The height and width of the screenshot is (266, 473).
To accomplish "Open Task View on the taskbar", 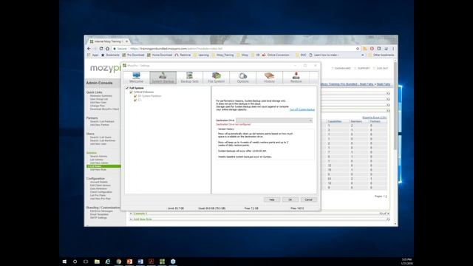I will click(x=86, y=262).
